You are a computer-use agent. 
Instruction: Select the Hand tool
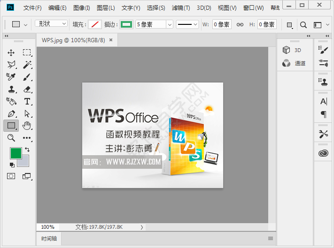coord(27,126)
